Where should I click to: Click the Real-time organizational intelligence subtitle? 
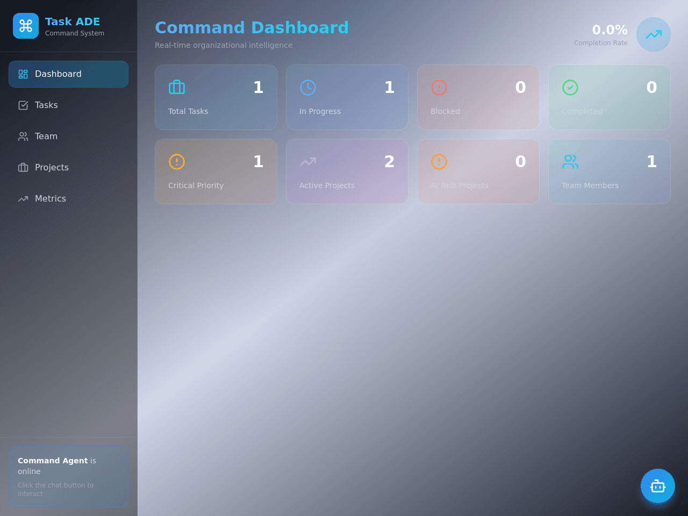tap(224, 45)
